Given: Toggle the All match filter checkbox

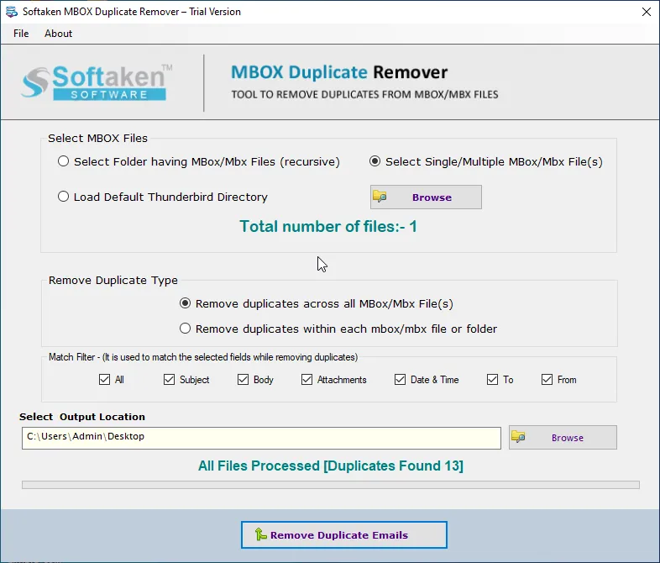Looking at the screenshot, I should pos(105,380).
